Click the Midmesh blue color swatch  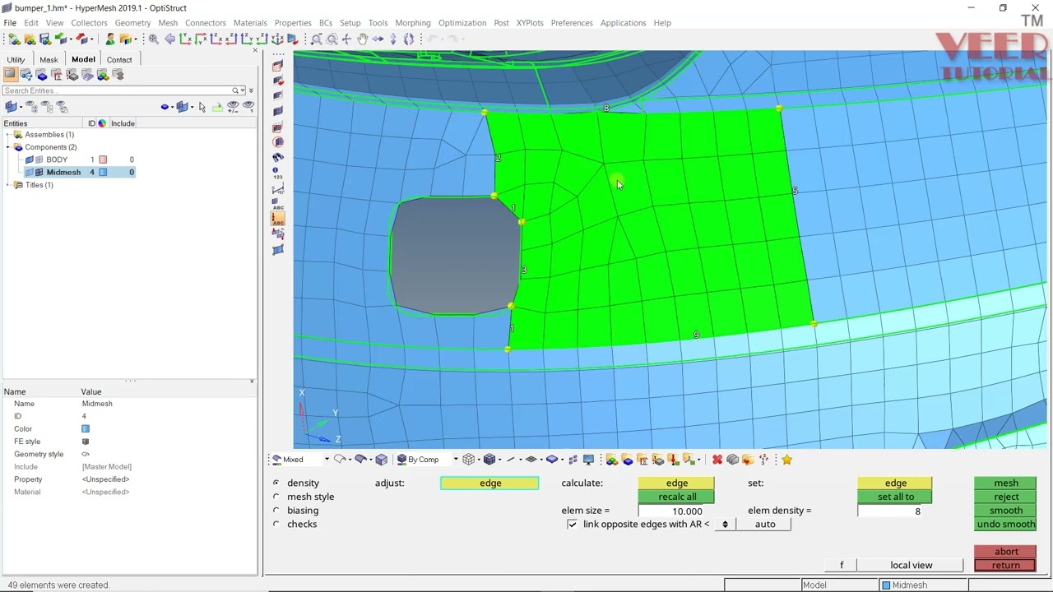(103, 172)
